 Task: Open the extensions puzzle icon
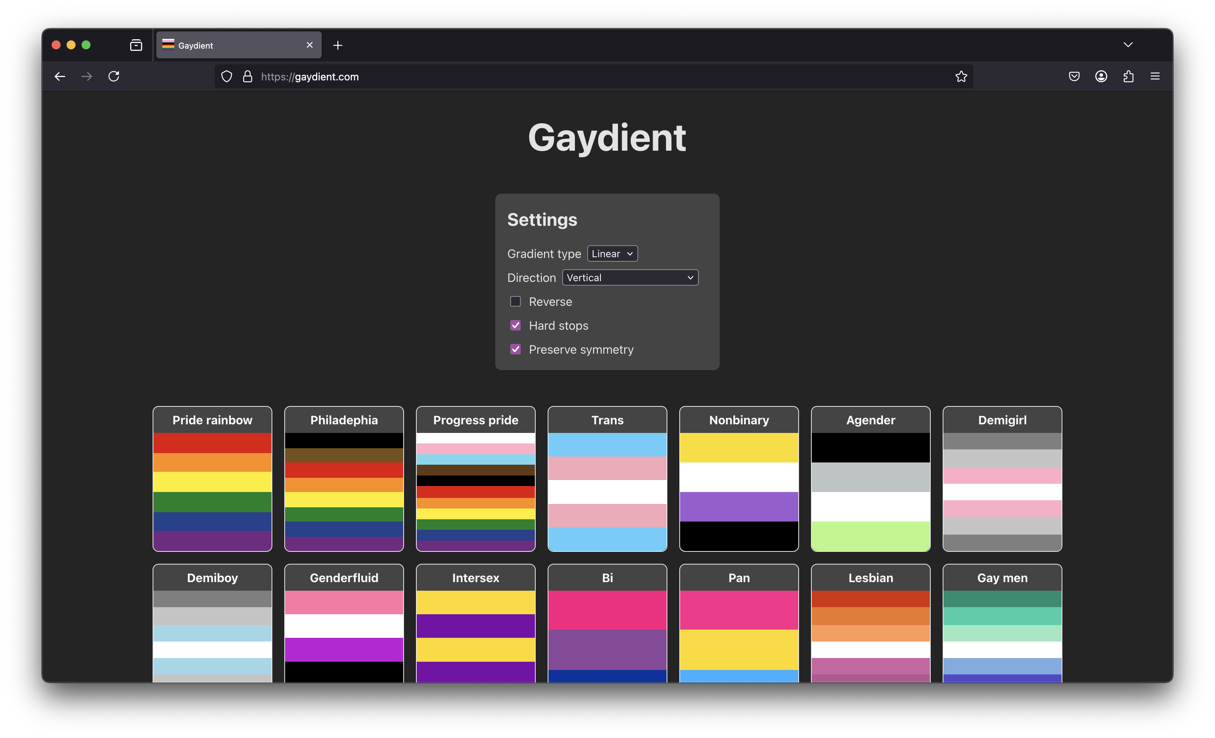tap(1128, 76)
